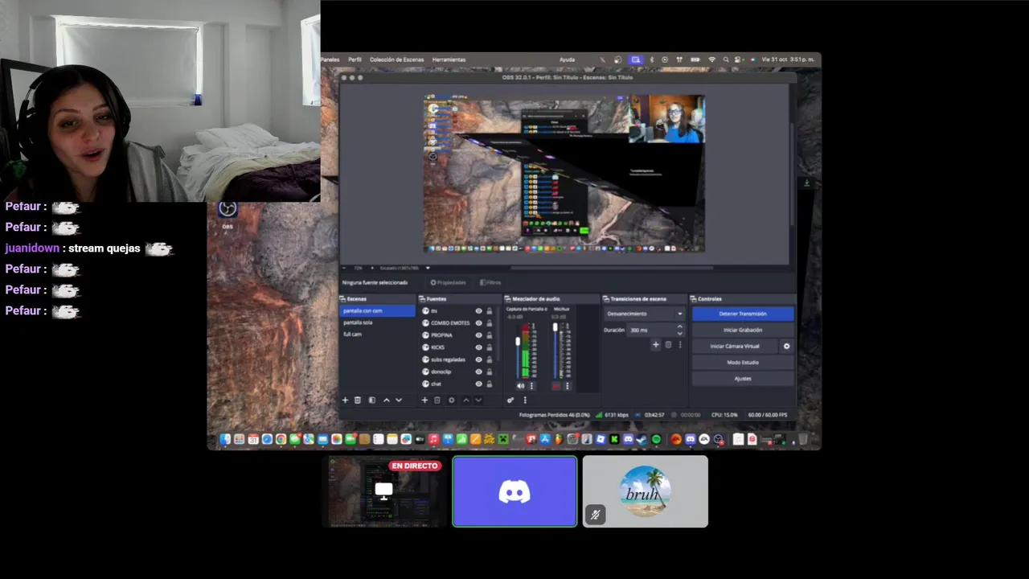
Task: Open advanced audio properties gears icon
Action: tap(510, 400)
